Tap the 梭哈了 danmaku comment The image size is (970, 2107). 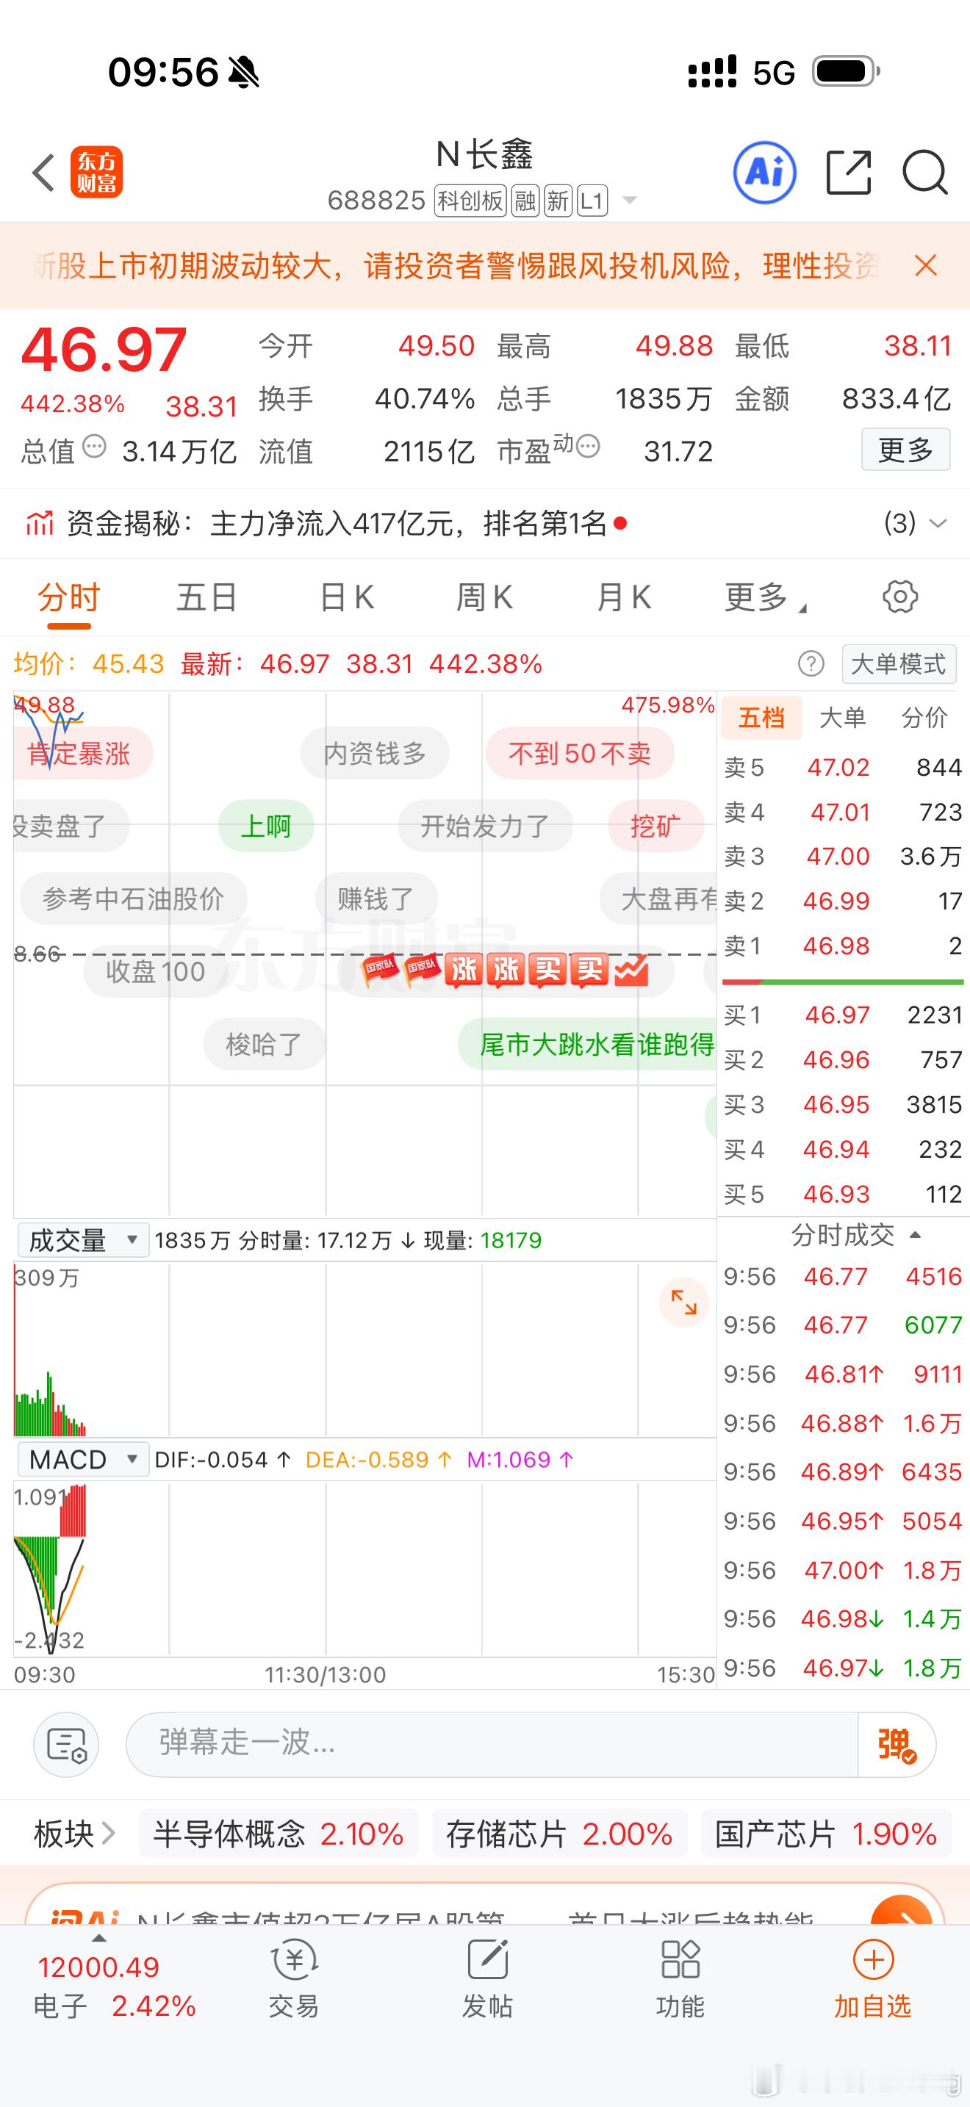click(x=264, y=1045)
